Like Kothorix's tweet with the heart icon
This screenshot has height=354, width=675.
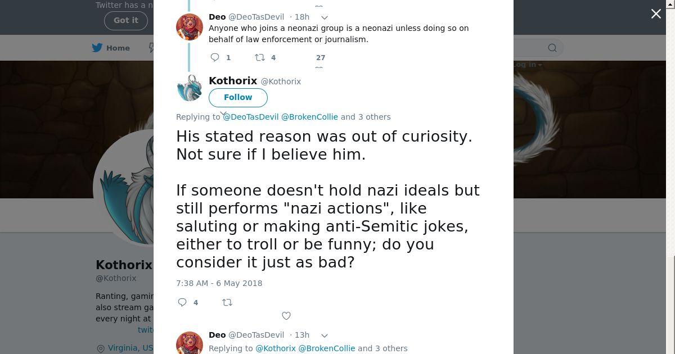pyautogui.click(x=286, y=316)
